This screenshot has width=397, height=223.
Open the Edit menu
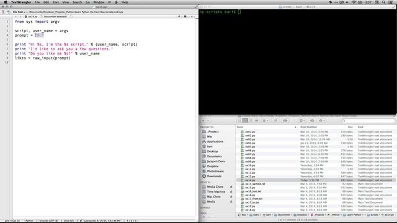[46, 2]
